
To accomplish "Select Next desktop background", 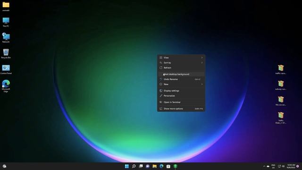I will [x=181, y=74].
